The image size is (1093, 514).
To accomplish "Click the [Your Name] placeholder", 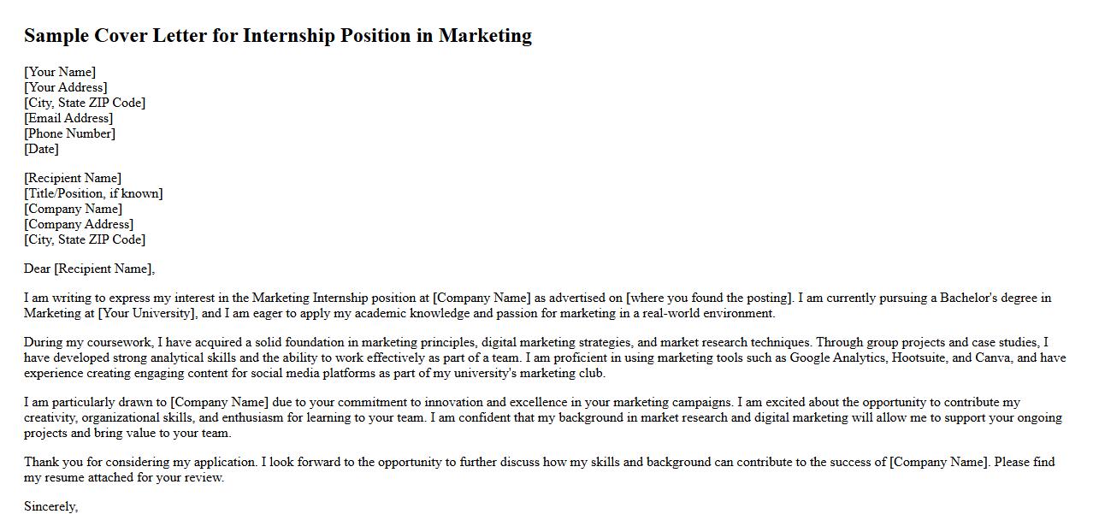I will [x=60, y=72].
